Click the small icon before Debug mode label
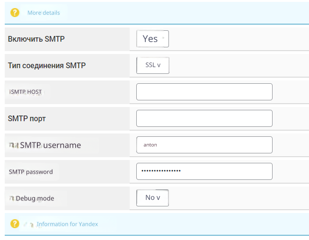The image size is (309, 240). pyautogui.click(x=12, y=198)
